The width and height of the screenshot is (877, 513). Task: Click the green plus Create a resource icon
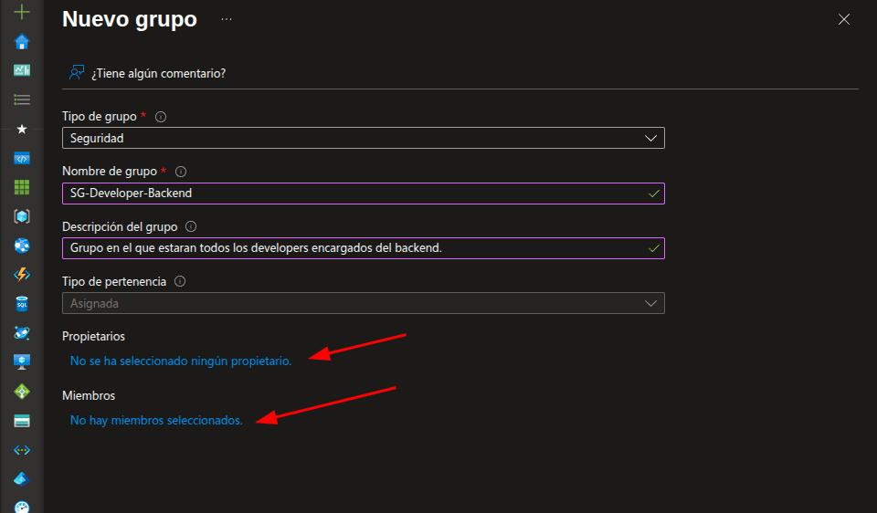click(22, 13)
